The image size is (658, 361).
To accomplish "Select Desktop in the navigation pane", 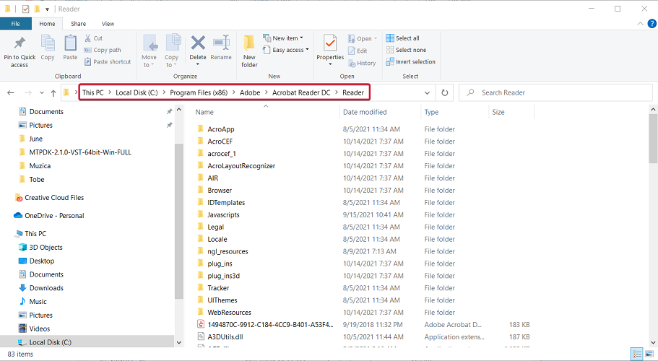I will point(37,261).
